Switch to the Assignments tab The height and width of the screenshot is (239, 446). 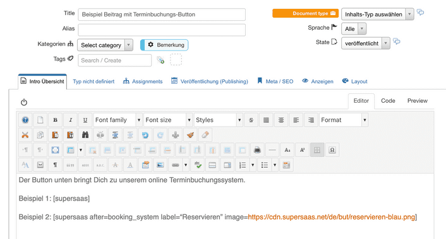pyautogui.click(x=143, y=81)
